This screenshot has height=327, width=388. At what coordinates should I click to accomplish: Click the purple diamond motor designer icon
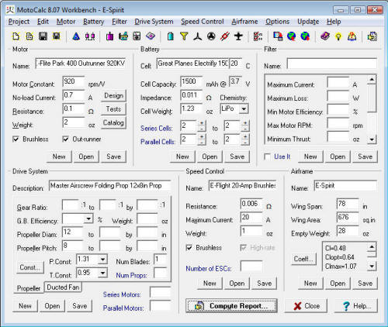click(x=151, y=36)
